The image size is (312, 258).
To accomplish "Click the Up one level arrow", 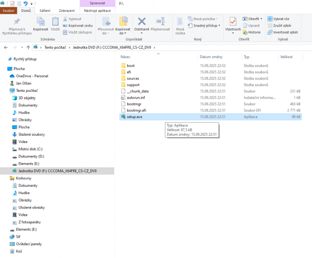I will (28, 47).
